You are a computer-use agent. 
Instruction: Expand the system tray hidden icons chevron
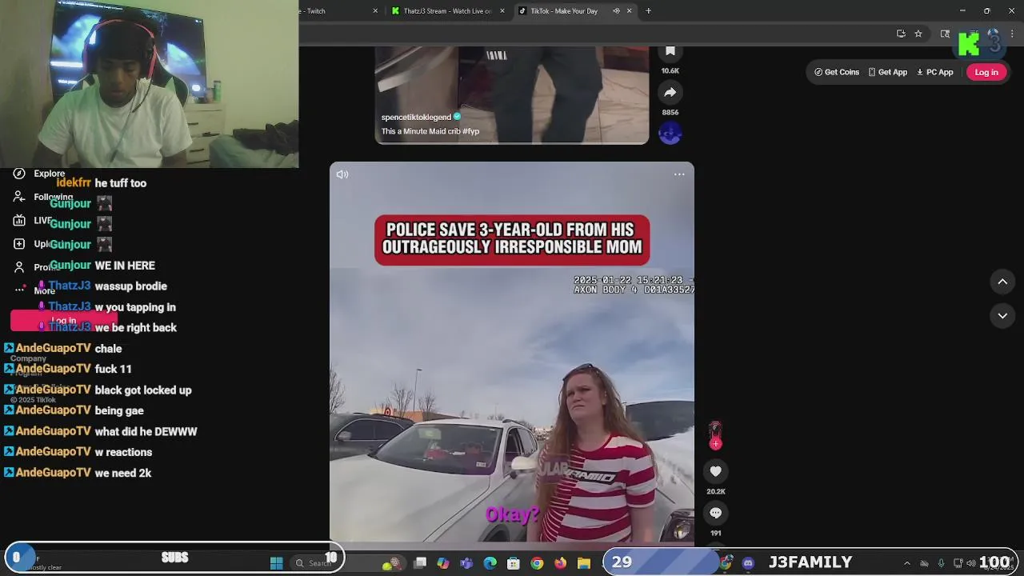point(906,563)
